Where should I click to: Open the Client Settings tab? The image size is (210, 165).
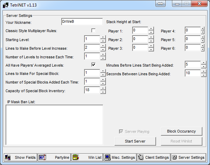154,157
